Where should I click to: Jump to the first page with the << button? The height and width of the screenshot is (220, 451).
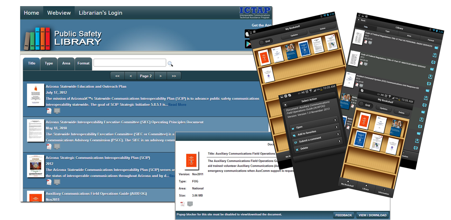pos(117,76)
